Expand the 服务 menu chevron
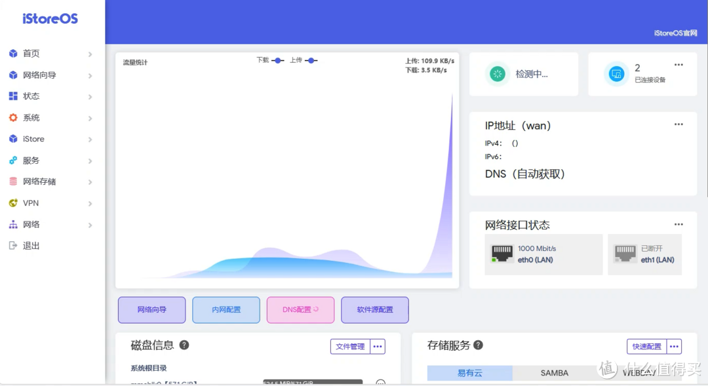The image size is (708, 386). (x=90, y=161)
